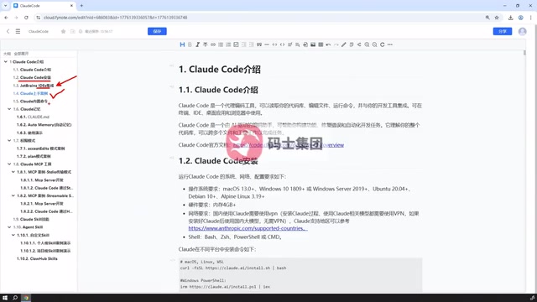Apply heading format with H icon
This screenshot has width=537, height=302.
click(x=182, y=44)
